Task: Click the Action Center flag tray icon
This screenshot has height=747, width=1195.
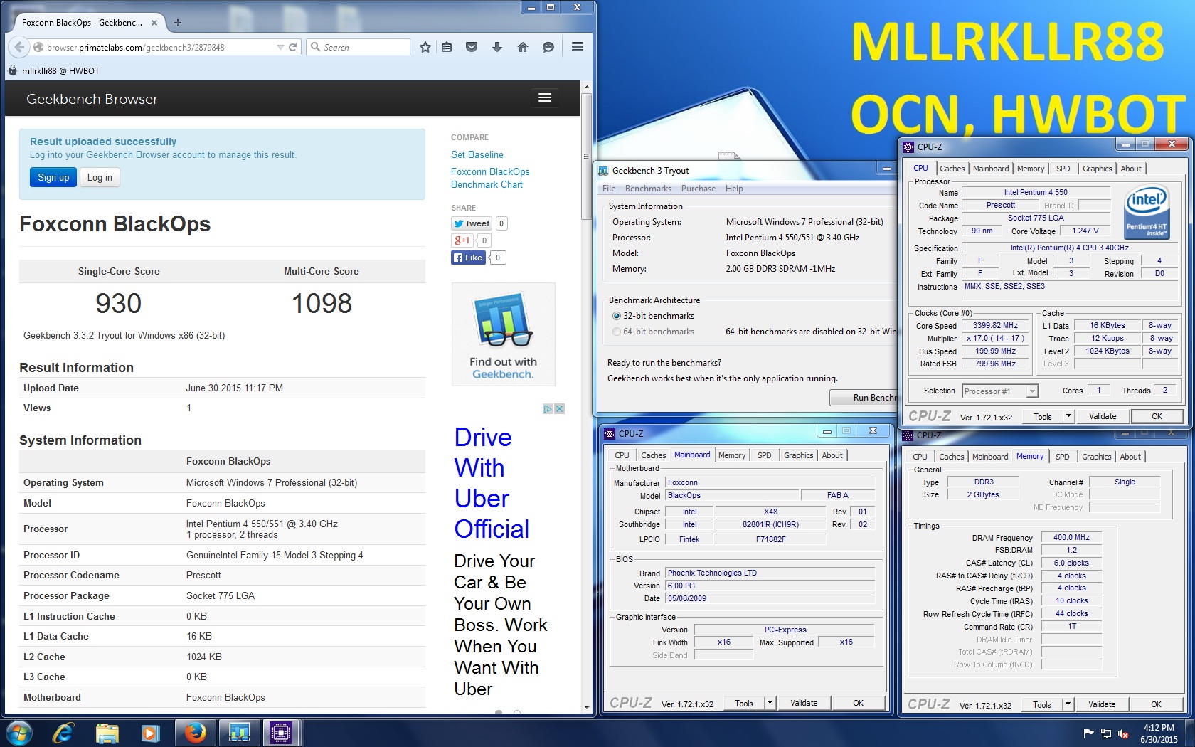Action: (1088, 733)
